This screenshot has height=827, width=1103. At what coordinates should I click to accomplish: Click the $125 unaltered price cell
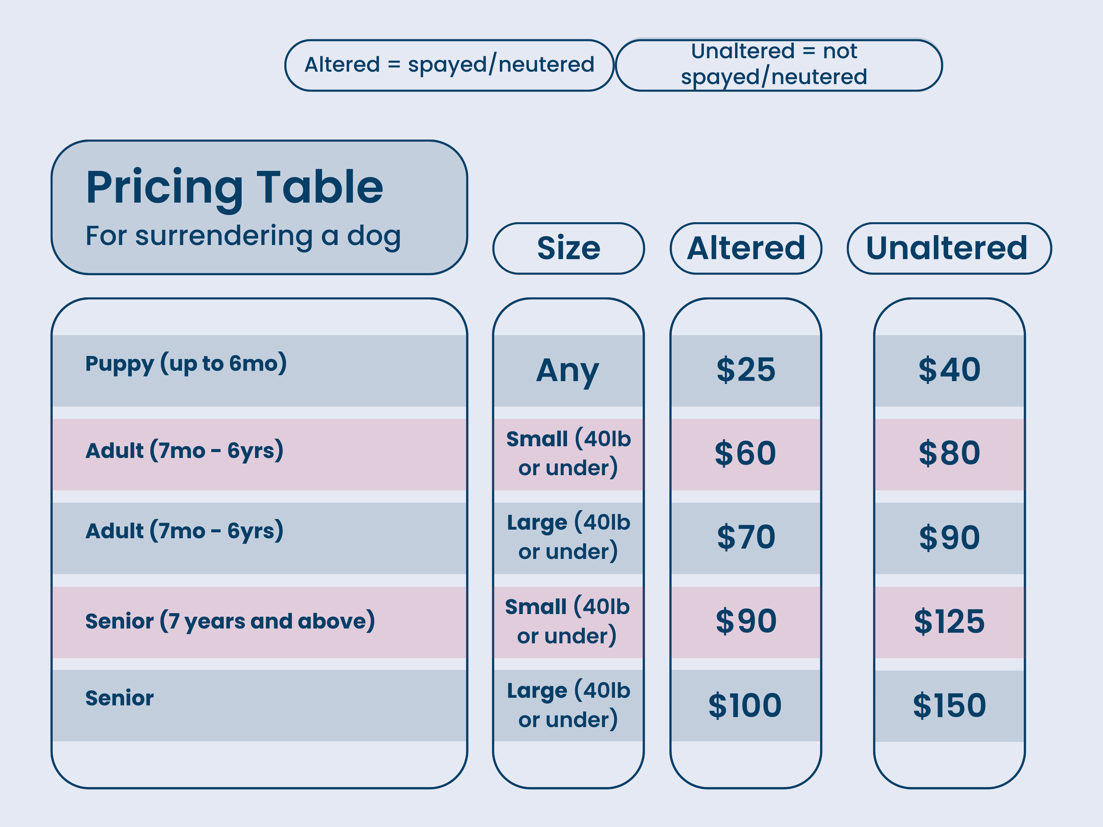(x=949, y=622)
